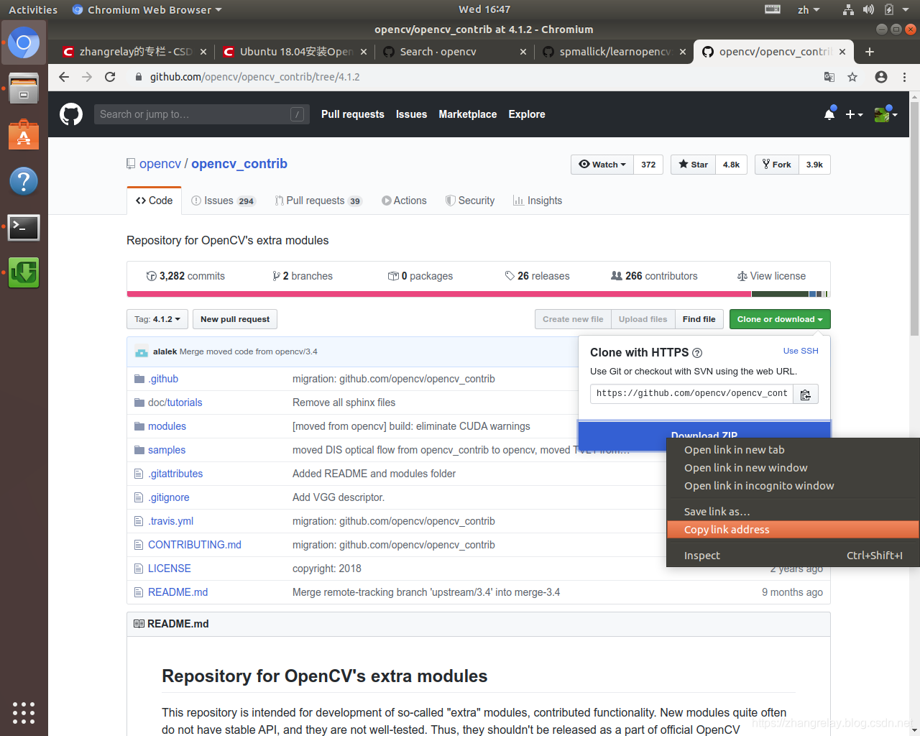Viewport: 920px width, 736px height.
Task: Open the Tag: 4.1.2 branch dropdown
Action: tap(157, 319)
